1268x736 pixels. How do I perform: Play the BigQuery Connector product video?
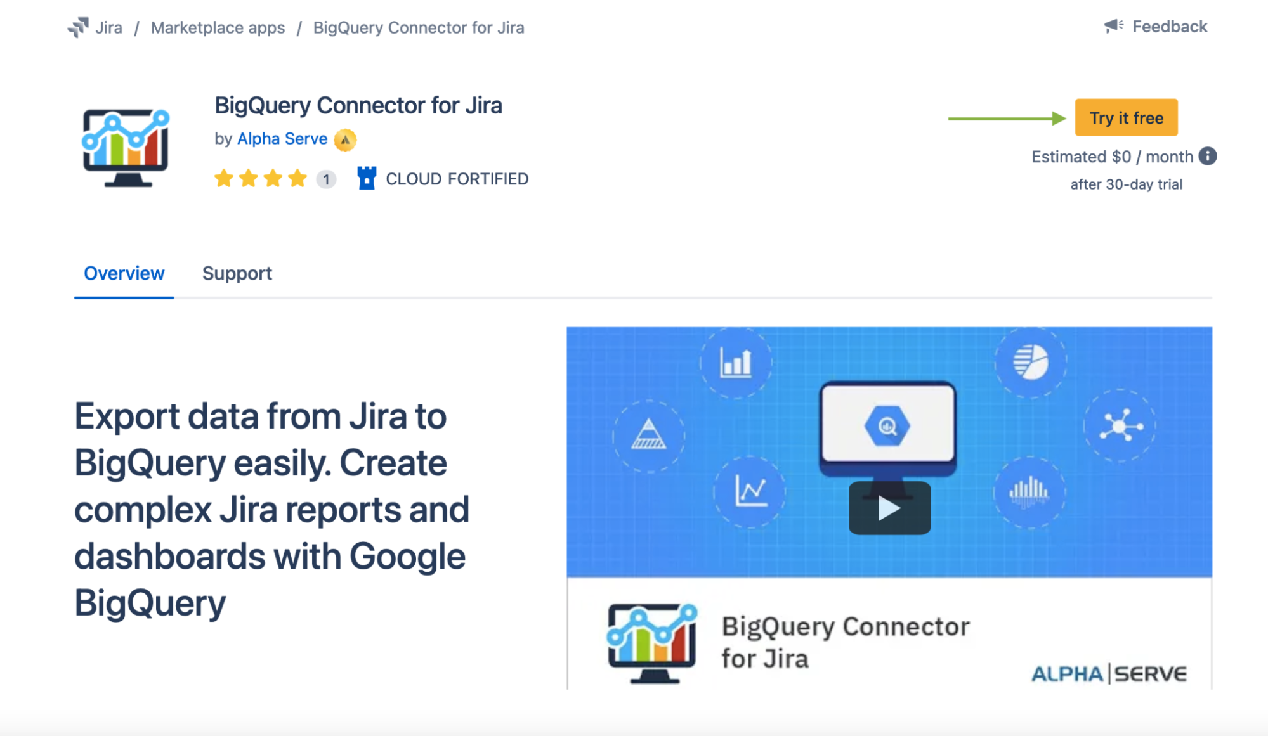point(889,507)
